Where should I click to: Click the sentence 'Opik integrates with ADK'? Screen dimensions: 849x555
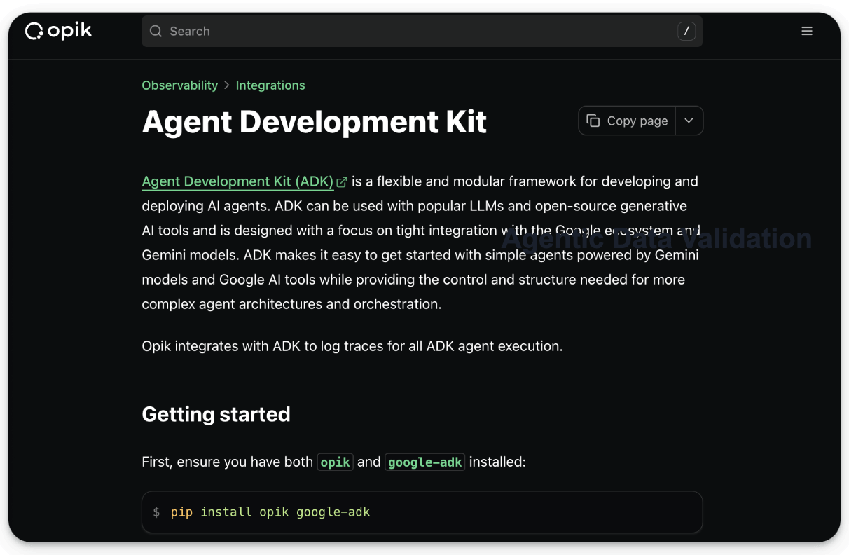coord(352,346)
